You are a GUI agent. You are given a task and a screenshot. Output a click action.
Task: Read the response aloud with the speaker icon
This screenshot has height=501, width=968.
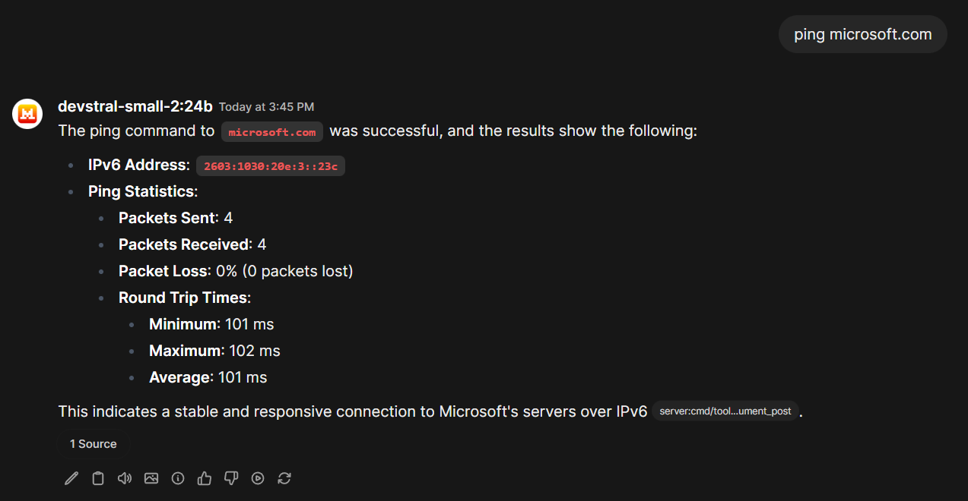coord(125,478)
